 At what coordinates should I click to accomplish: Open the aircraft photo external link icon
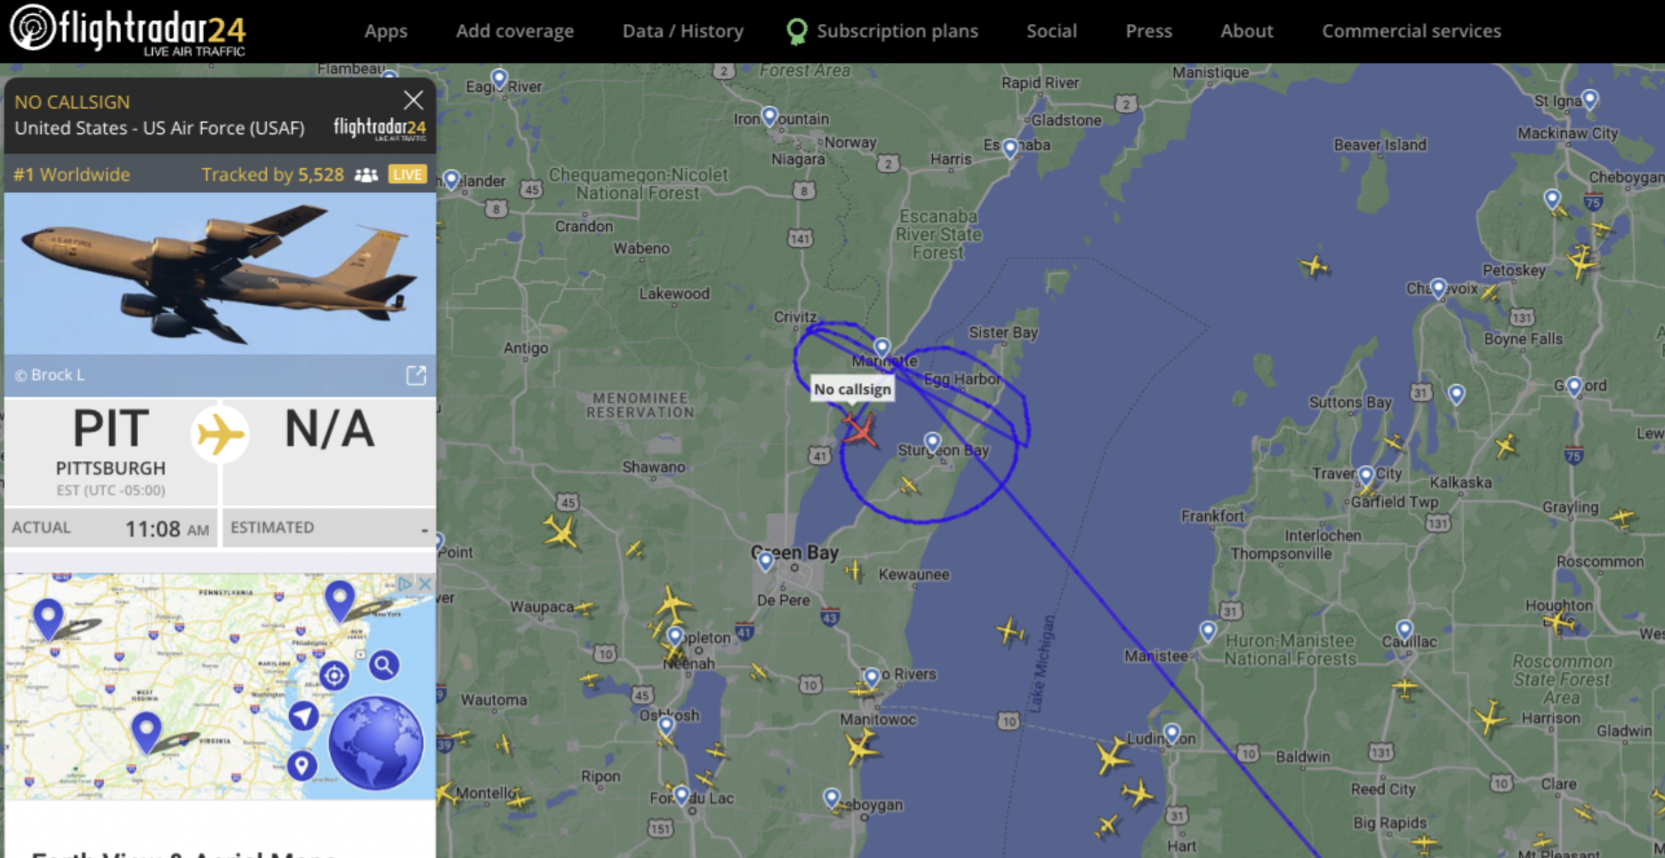pyautogui.click(x=416, y=375)
